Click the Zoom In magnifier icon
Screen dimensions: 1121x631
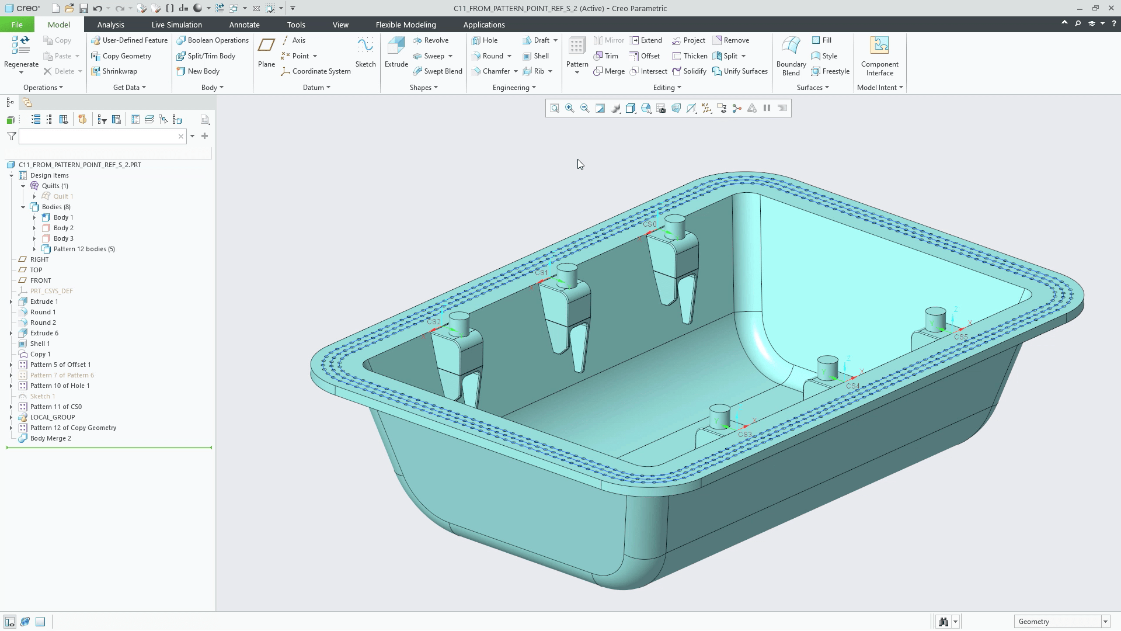pyautogui.click(x=569, y=108)
